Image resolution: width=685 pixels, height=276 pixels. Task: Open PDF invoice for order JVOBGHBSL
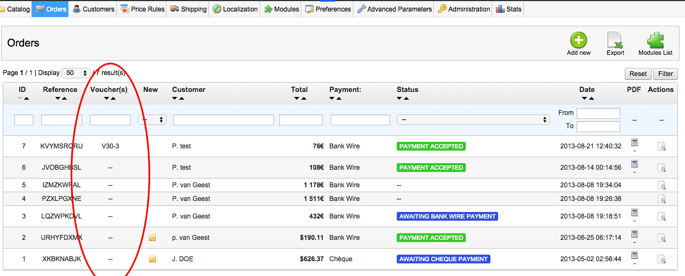634,164
